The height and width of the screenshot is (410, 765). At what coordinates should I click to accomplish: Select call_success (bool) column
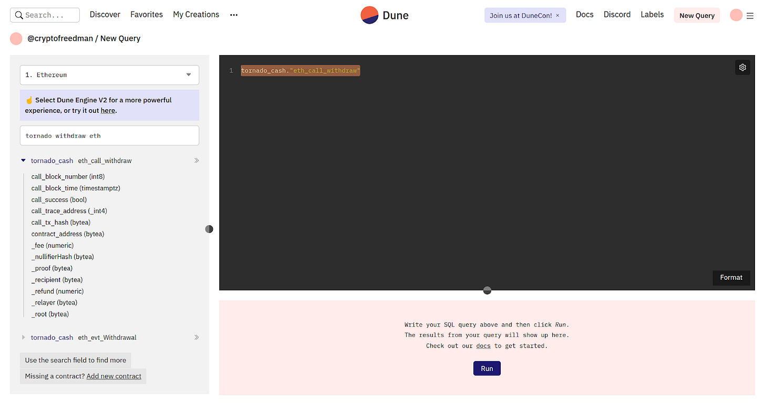tap(59, 200)
